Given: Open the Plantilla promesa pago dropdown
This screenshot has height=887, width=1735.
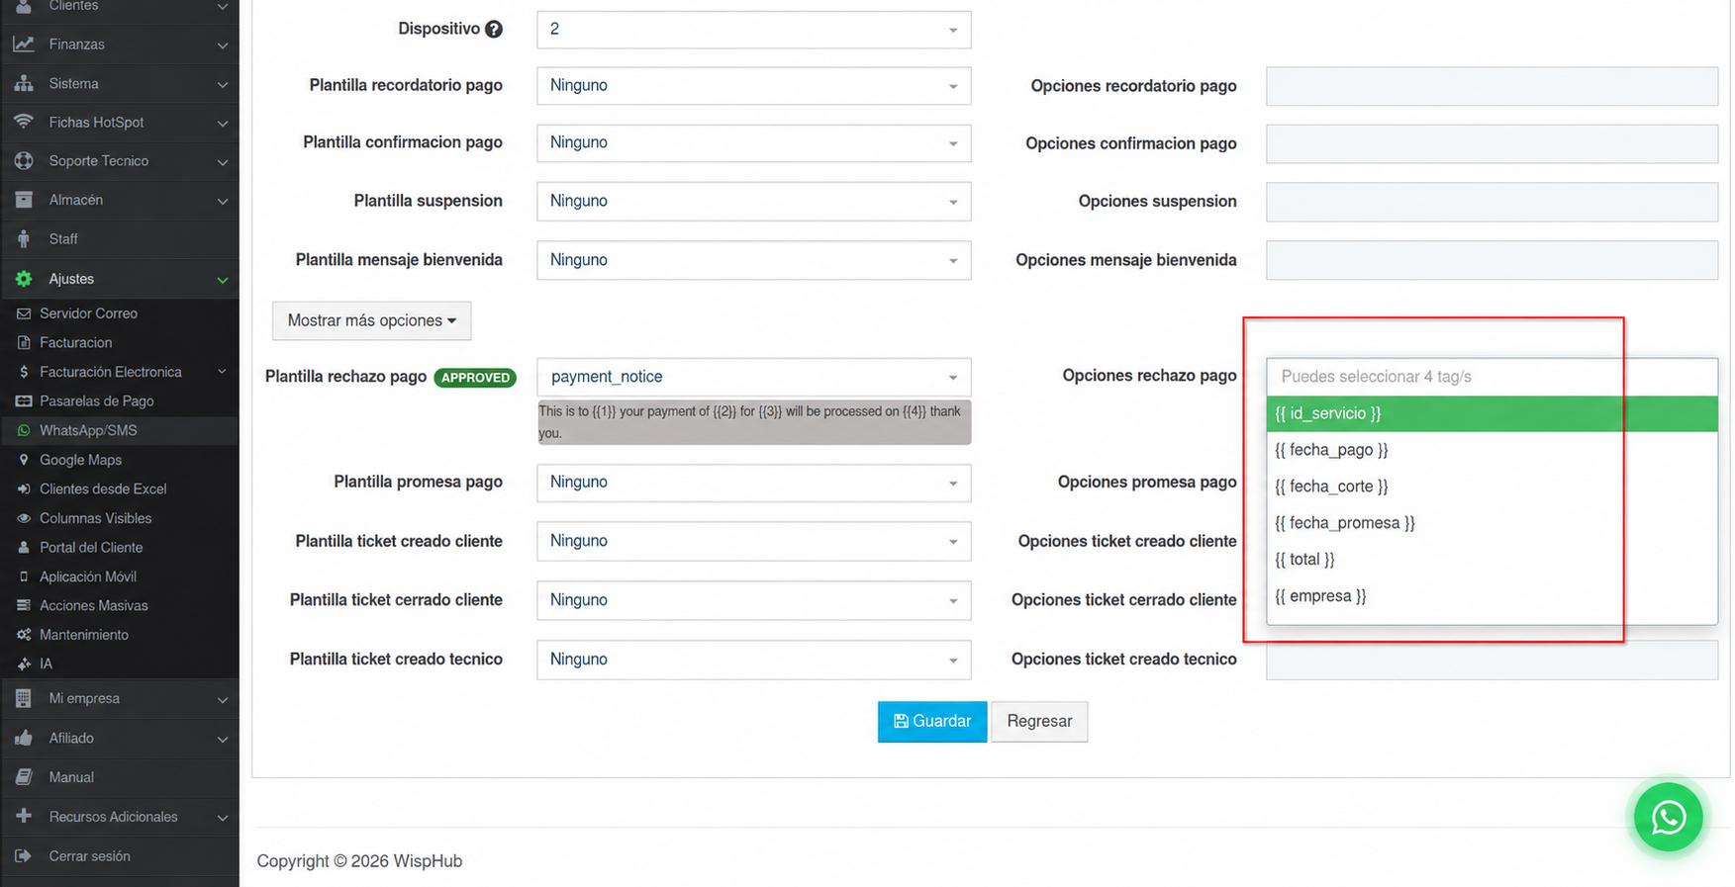Looking at the screenshot, I should (753, 483).
